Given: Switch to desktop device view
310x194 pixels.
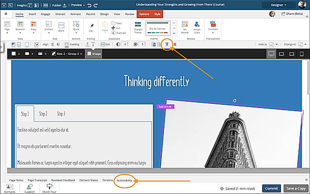Looking at the screenshot, I should pos(271,54).
